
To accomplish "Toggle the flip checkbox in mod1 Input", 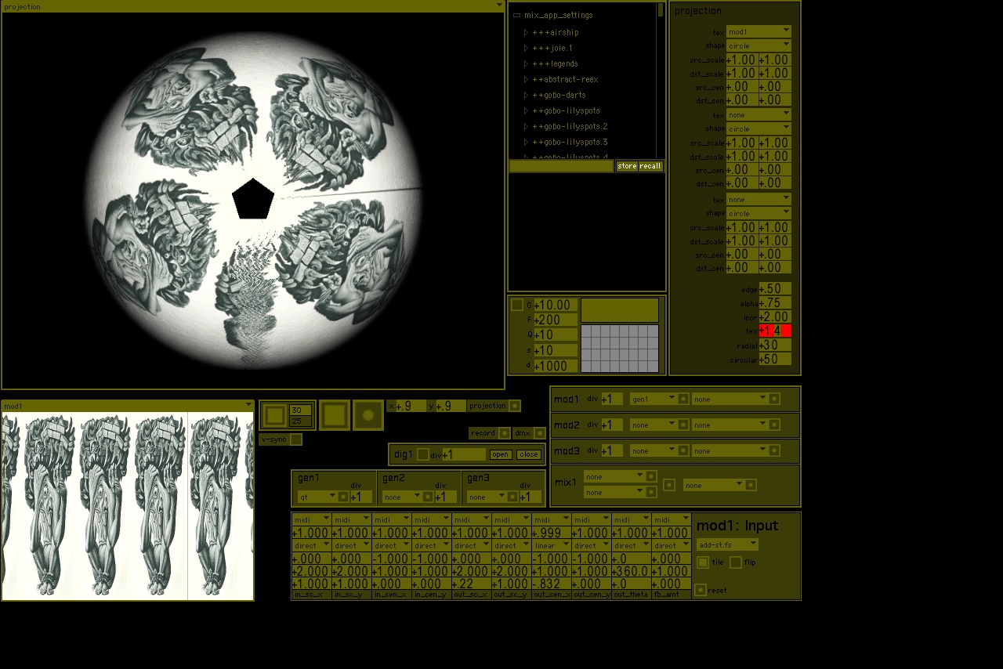I will (736, 562).
